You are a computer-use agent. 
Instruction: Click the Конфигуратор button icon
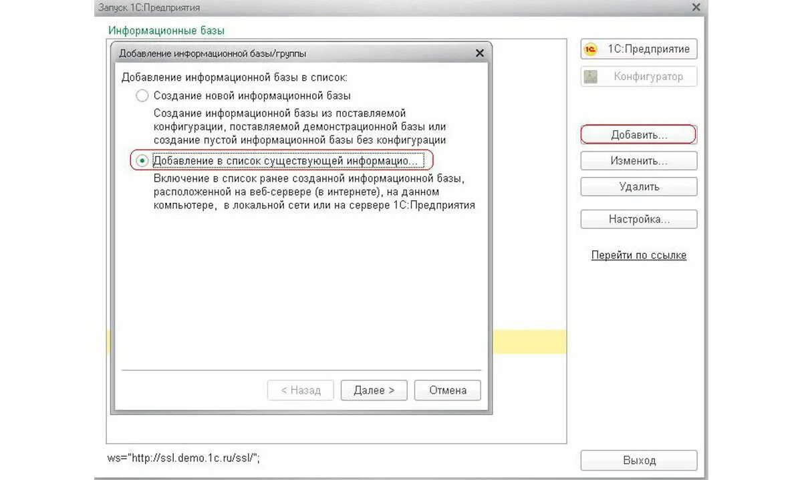pyautogui.click(x=590, y=77)
